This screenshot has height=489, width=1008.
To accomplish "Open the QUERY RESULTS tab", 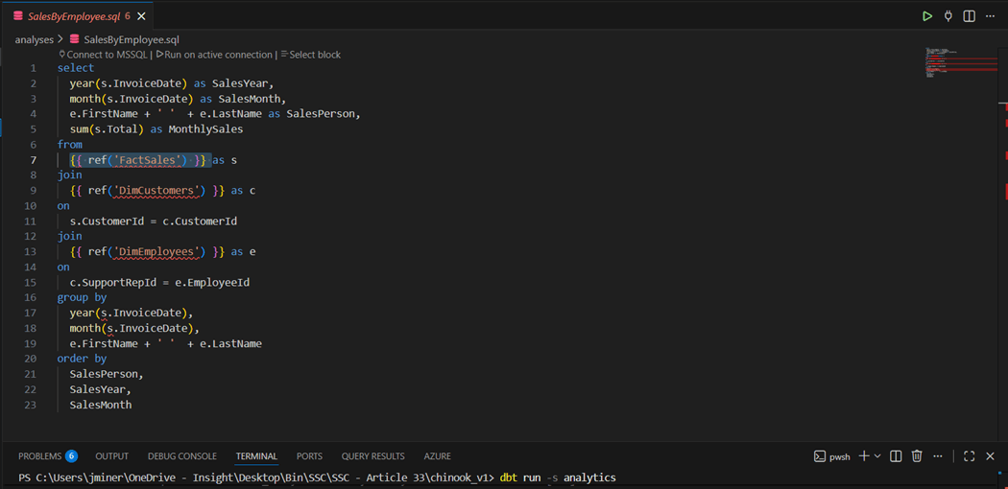I will coord(372,456).
